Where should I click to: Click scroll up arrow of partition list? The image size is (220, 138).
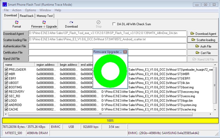(x=215, y=64)
